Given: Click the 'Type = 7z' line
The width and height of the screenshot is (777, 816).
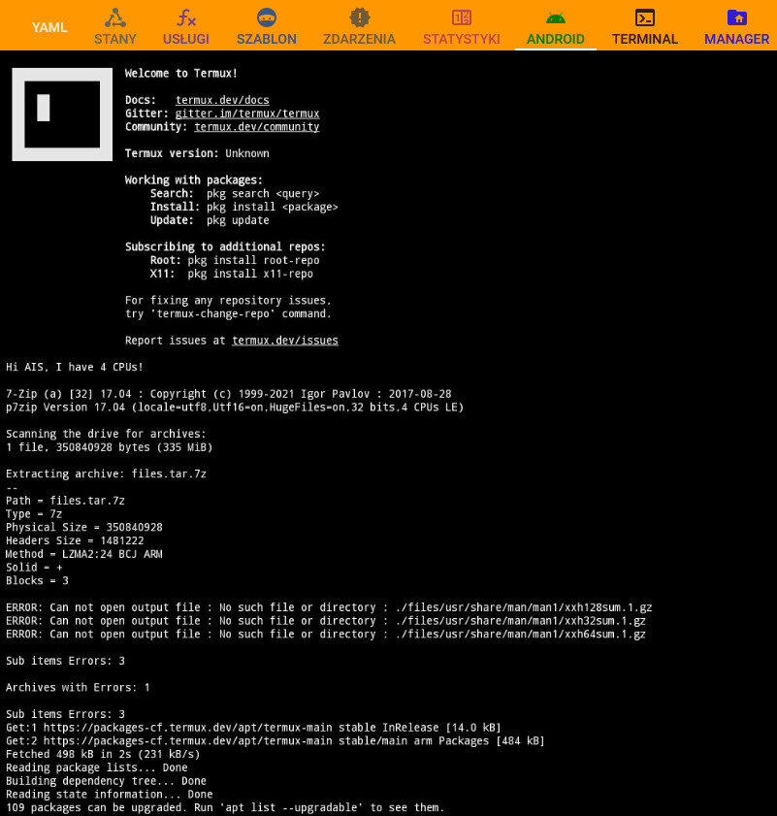Looking at the screenshot, I should (x=34, y=514).
